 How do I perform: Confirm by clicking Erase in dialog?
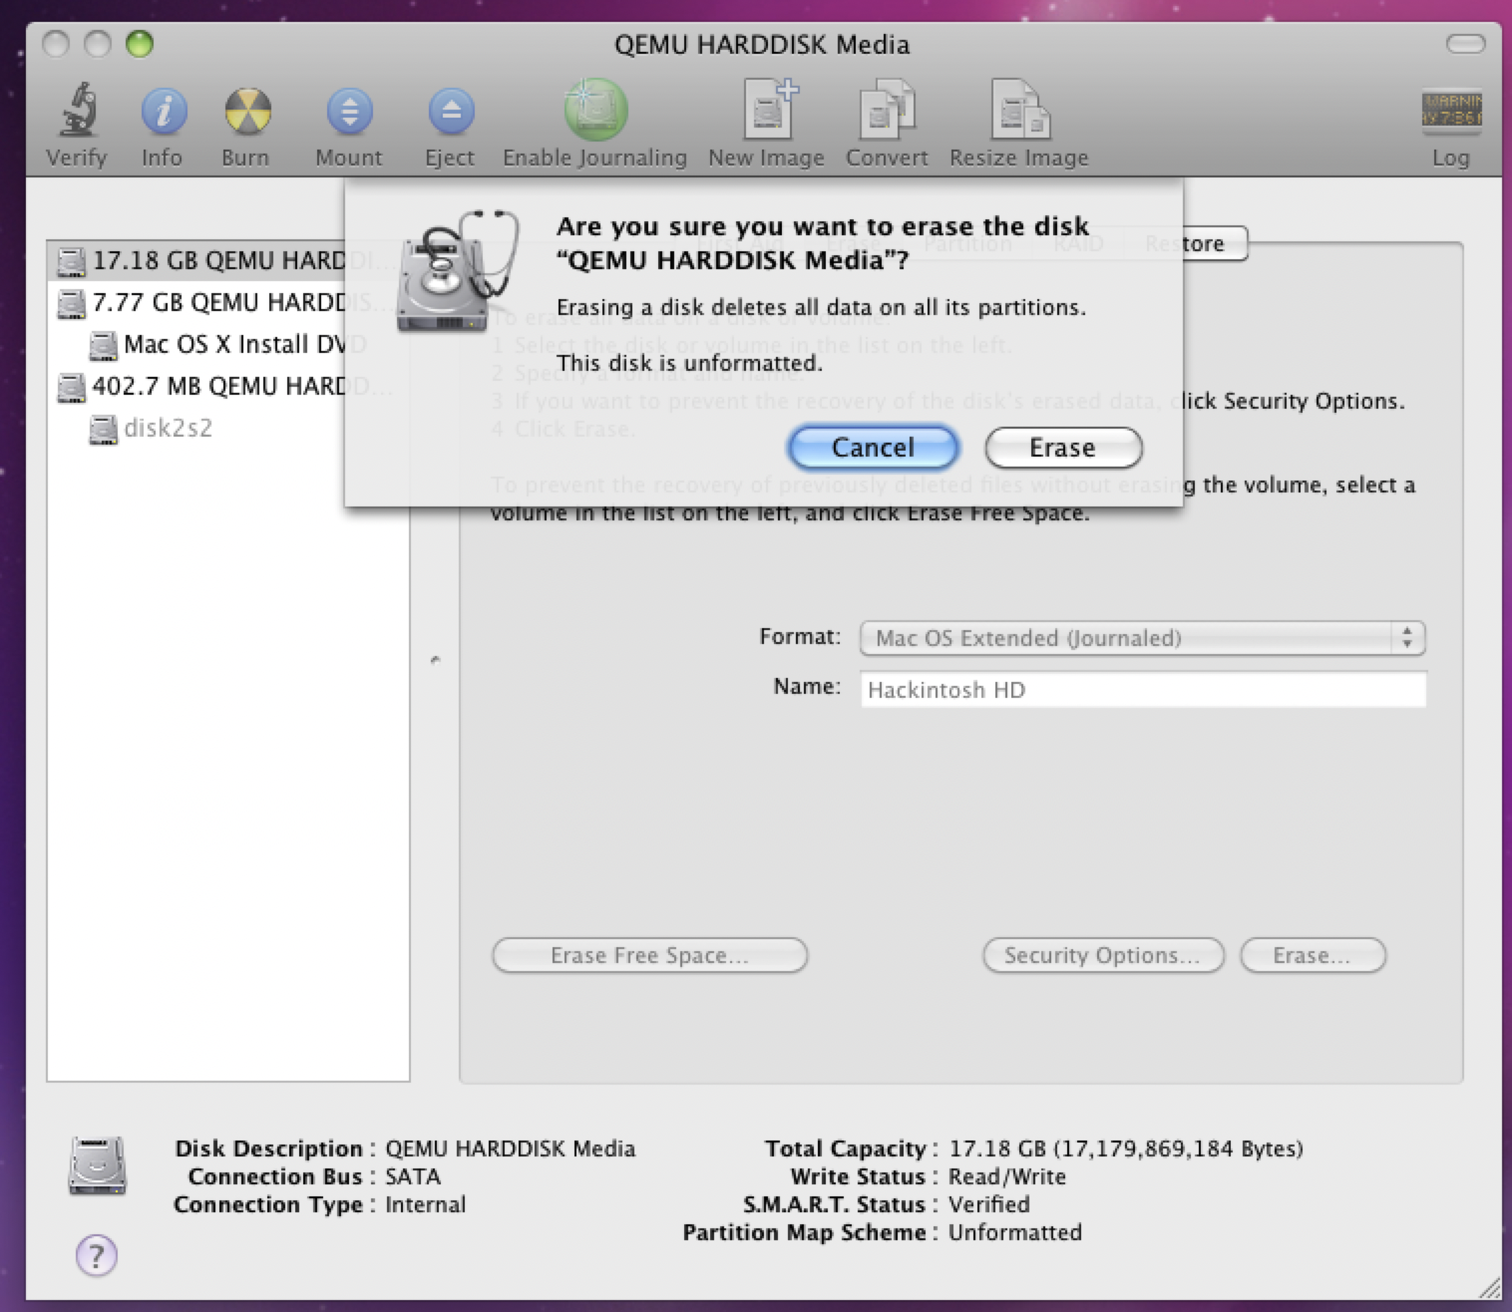click(x=1063, y=448)
